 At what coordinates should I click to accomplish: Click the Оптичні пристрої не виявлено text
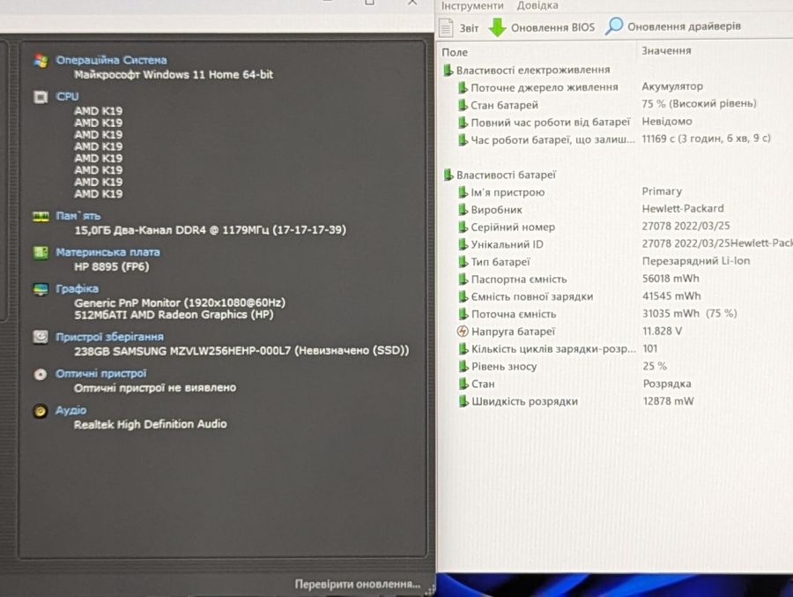tap(155, 388)
